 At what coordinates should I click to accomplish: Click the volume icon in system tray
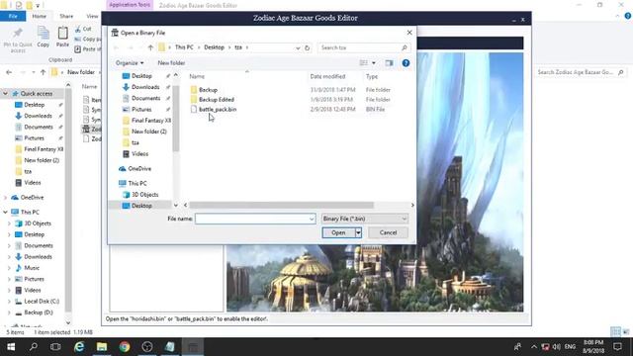click(557, 347)
